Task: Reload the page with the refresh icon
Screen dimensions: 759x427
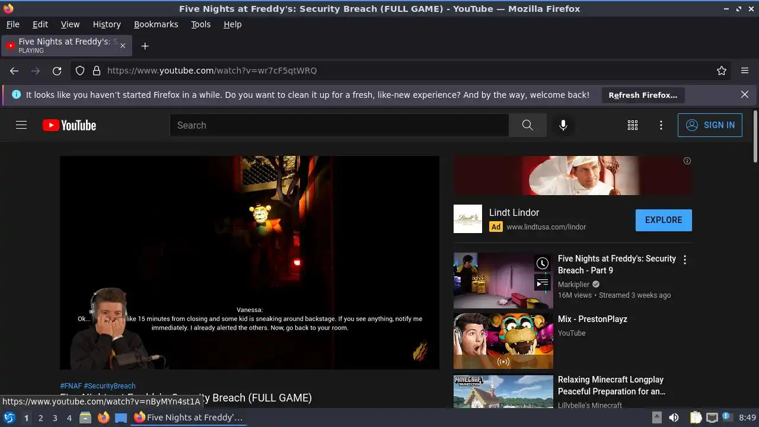Action: (57, 71)
